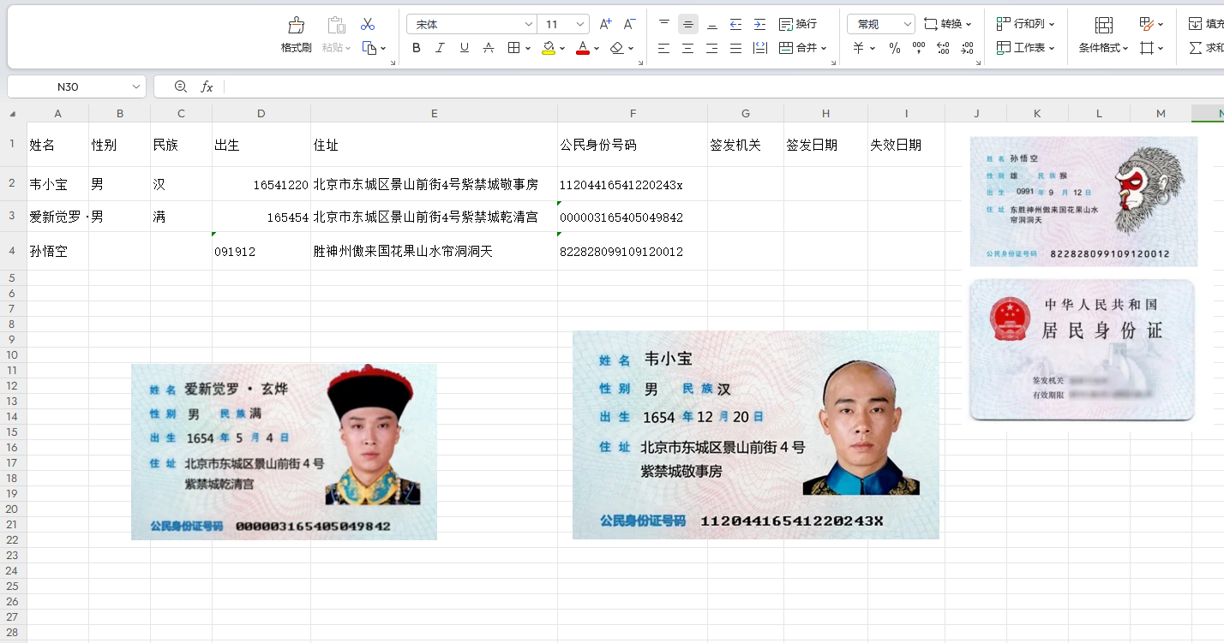
Task: Open the Rows and Columns (行和列) menu
Action: point(1026,24)
